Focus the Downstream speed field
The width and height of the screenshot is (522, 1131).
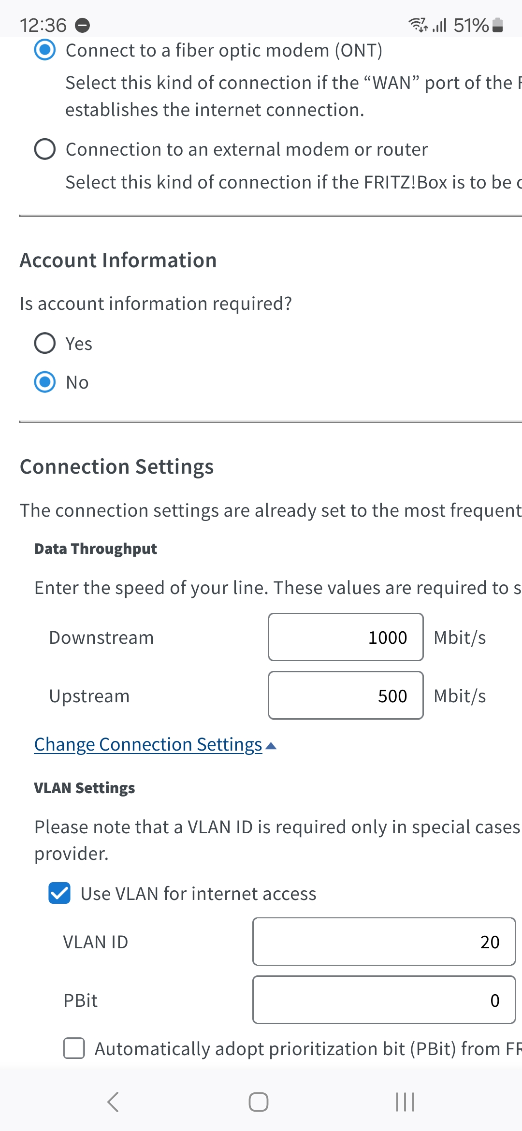point(346,637)
